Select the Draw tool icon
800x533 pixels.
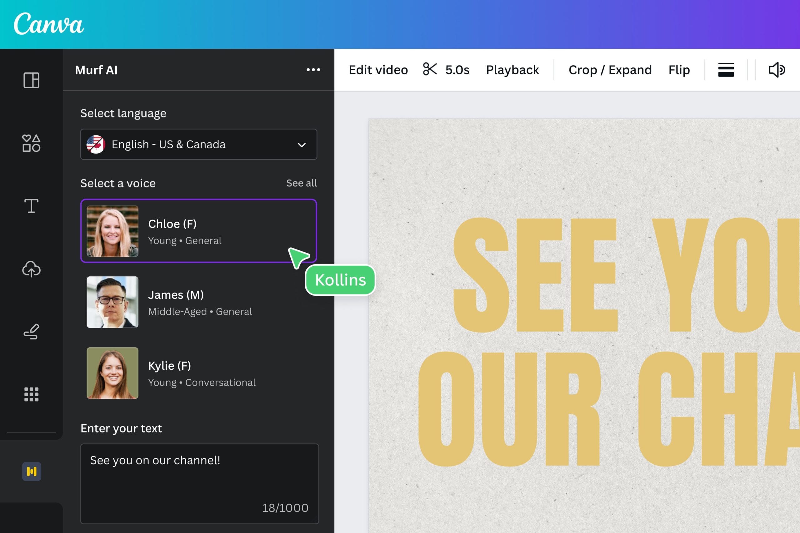click(x=31, y=332)
